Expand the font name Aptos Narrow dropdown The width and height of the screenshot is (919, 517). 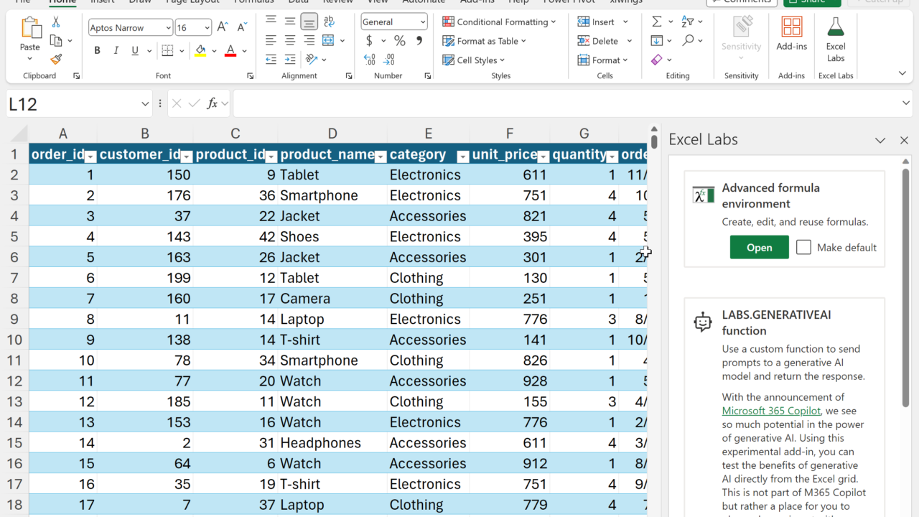pos(168,28)
